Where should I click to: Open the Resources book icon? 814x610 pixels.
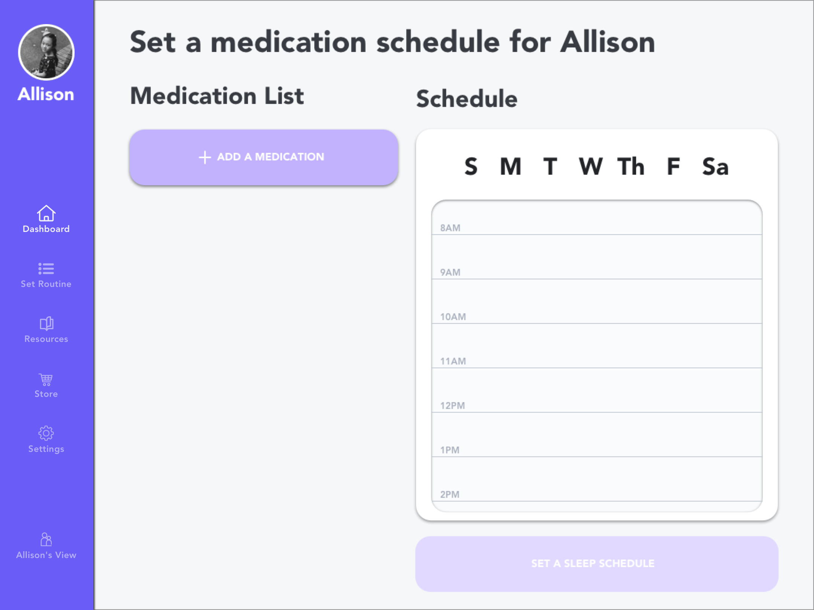tap(46, 323)
